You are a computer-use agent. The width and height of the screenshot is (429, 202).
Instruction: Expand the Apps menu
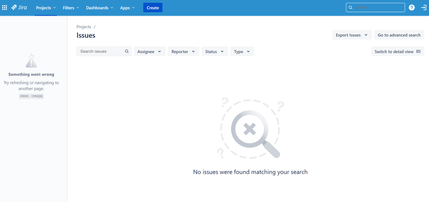coord(127,8)
